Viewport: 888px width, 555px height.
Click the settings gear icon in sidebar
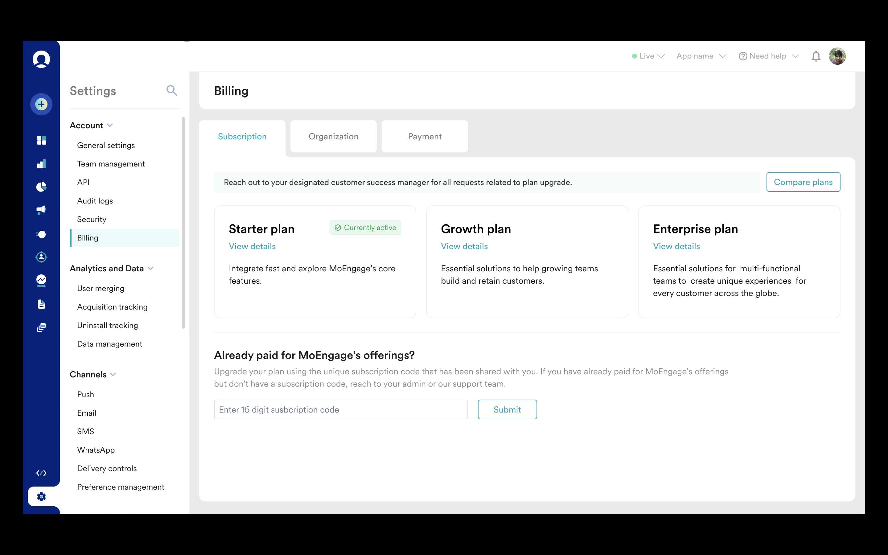click(41, 497)
